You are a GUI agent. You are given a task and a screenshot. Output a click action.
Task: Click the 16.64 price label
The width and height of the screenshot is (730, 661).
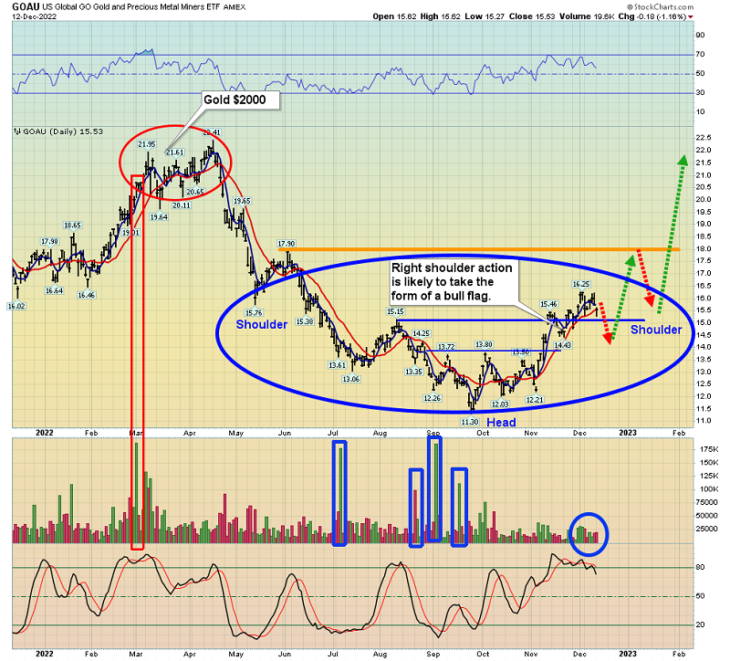click(x=54, y=290)
